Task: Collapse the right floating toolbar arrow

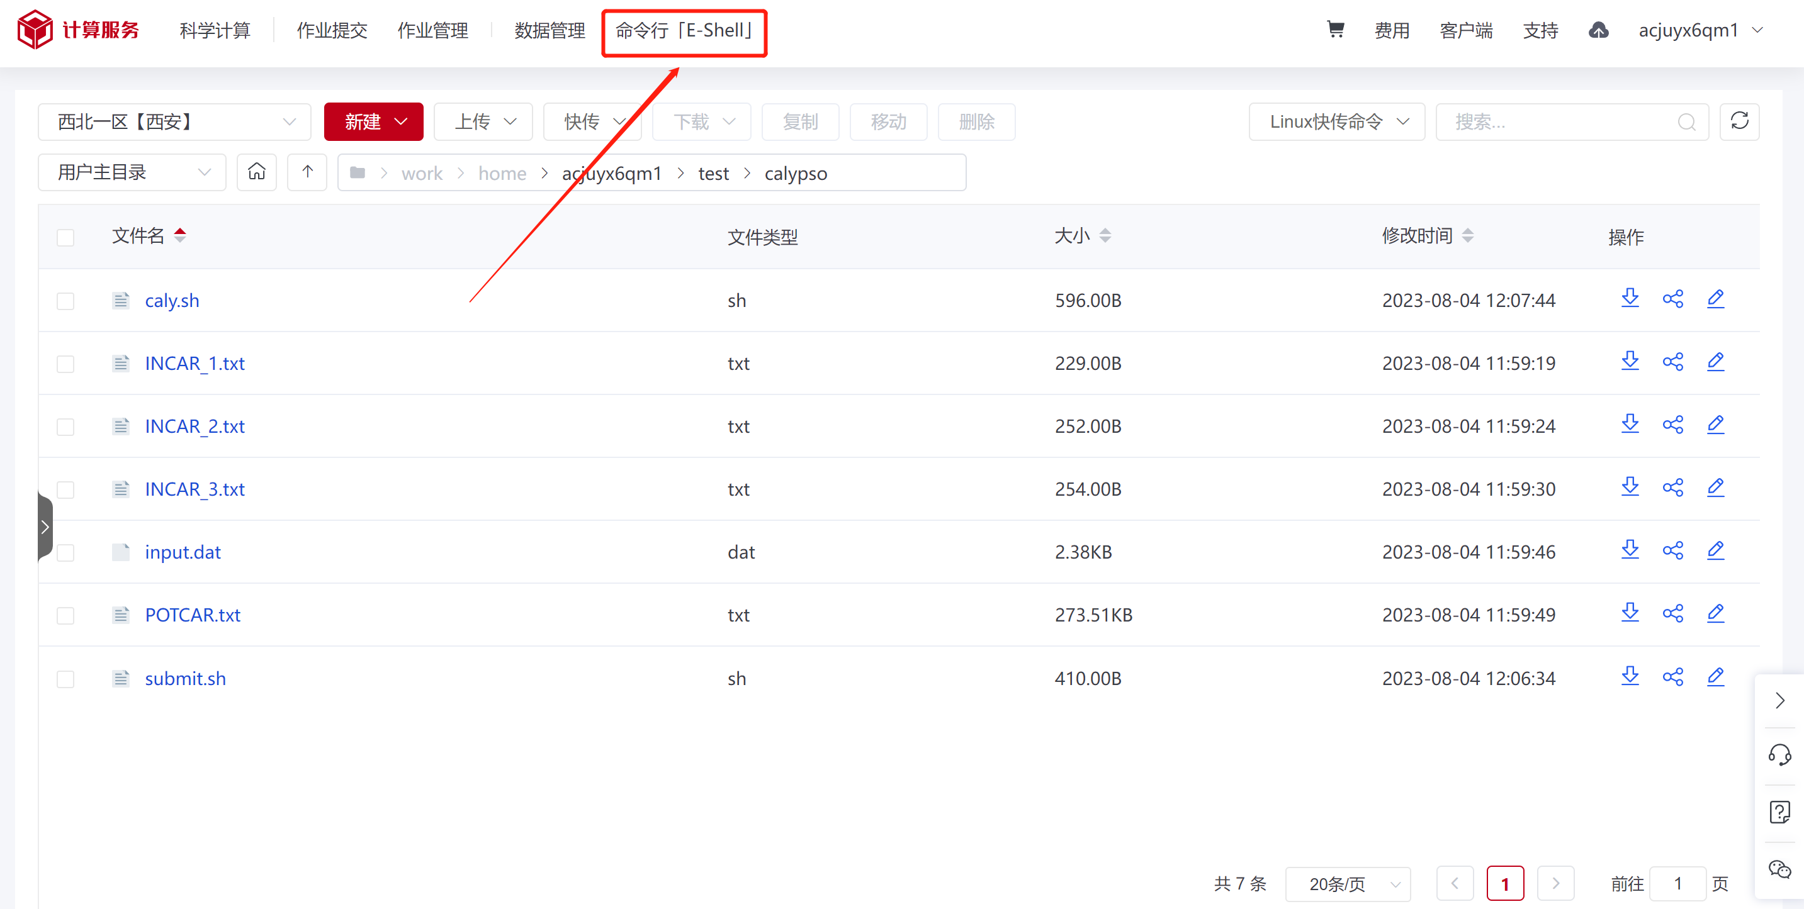Action: pyautogui.click(x=1779, y=700)
